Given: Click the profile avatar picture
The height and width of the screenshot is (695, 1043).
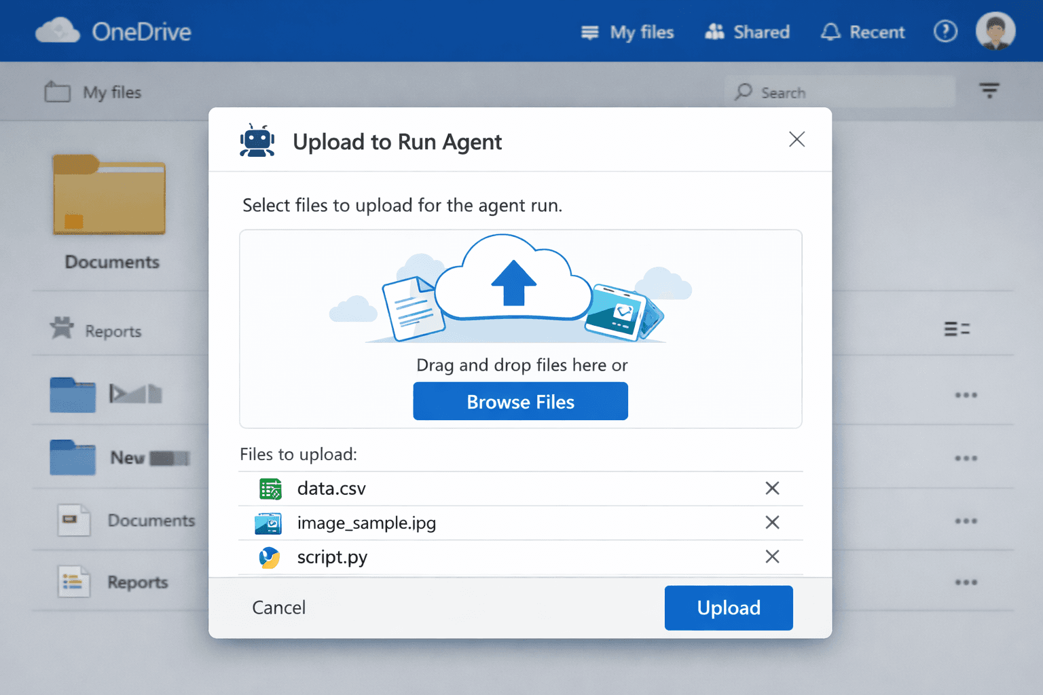Looking at the screenshot, I should [995, 31].
